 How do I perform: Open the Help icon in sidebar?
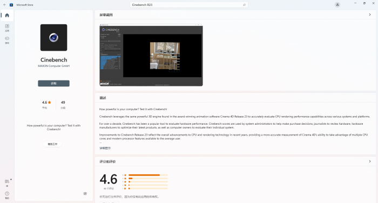coord(7,195)
